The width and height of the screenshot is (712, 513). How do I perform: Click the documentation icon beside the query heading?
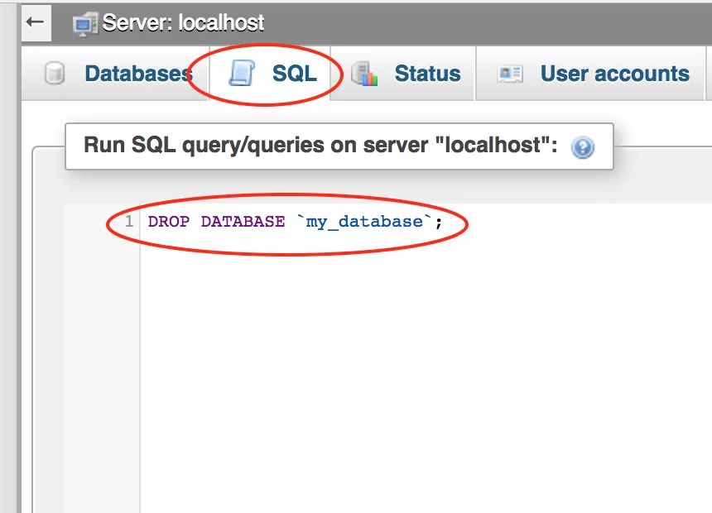point(582,147)
